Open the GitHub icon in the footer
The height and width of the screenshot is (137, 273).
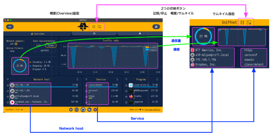click(x=83, y=110)
